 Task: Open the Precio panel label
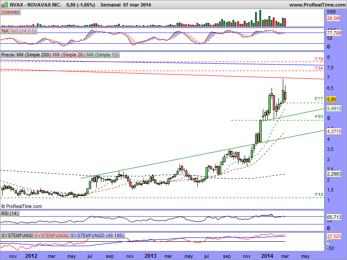tap(8, 55)
